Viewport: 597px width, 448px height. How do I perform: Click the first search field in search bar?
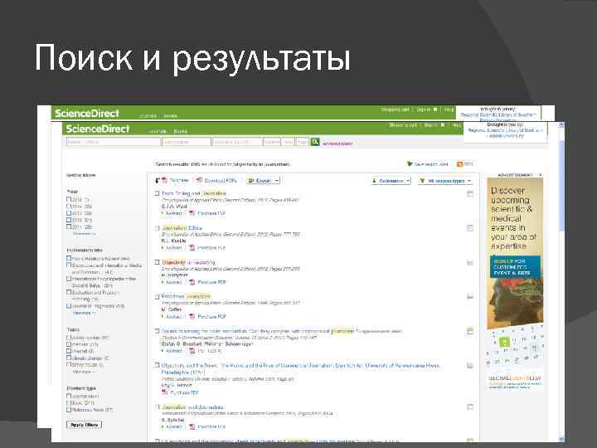pos(113,142)
